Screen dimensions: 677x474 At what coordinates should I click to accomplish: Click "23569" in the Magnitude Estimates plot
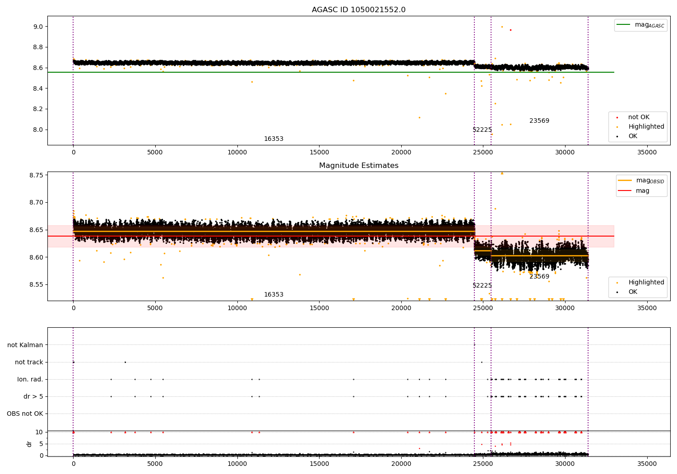tap(539, 277)
